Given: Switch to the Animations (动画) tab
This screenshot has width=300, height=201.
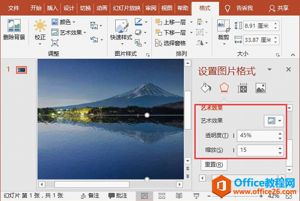Looking at the screenshot, I should (102, 8).
